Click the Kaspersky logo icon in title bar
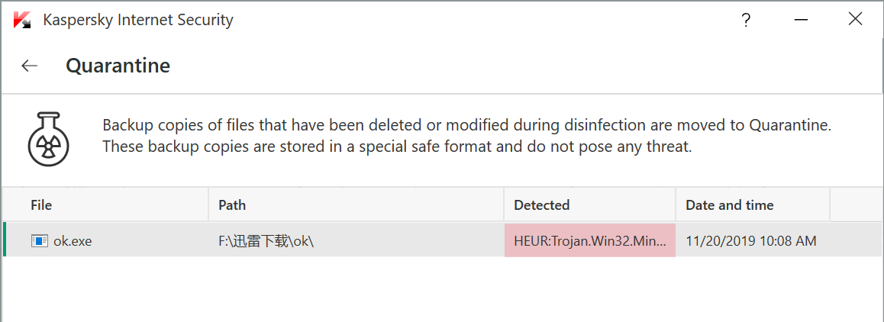 pos(22,21)
